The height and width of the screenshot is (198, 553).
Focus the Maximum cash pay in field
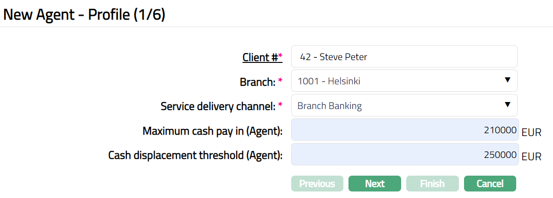(x=404, y=130)
